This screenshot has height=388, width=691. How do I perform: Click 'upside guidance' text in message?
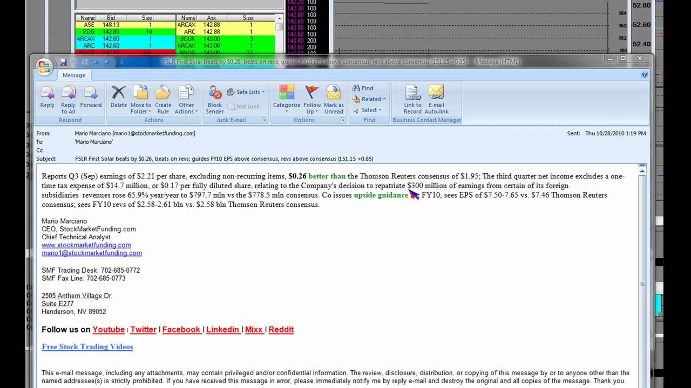(x=381, y=195)
